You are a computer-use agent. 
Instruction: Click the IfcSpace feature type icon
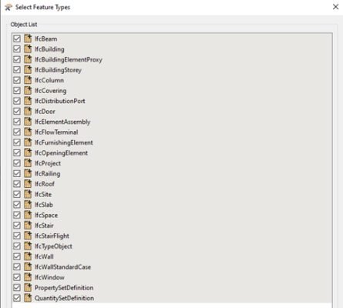coord(28,215)
